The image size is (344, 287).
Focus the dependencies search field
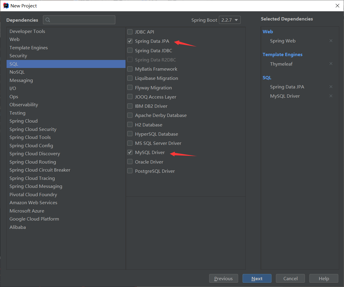(79, 20)
